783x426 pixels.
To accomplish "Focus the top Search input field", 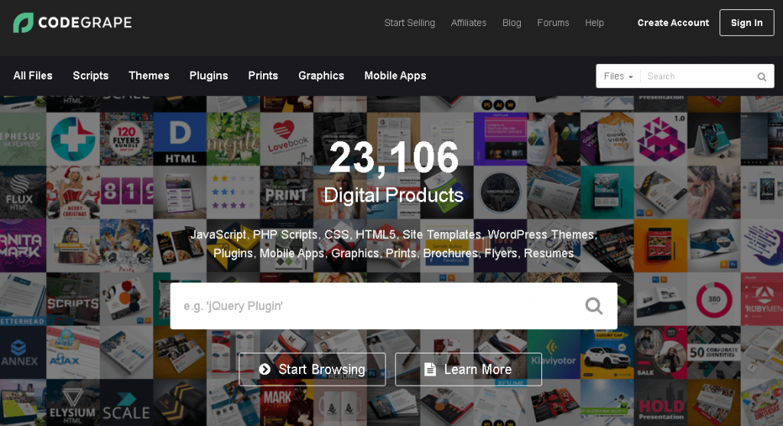I will pyautogui.click(x=699, y=76).
